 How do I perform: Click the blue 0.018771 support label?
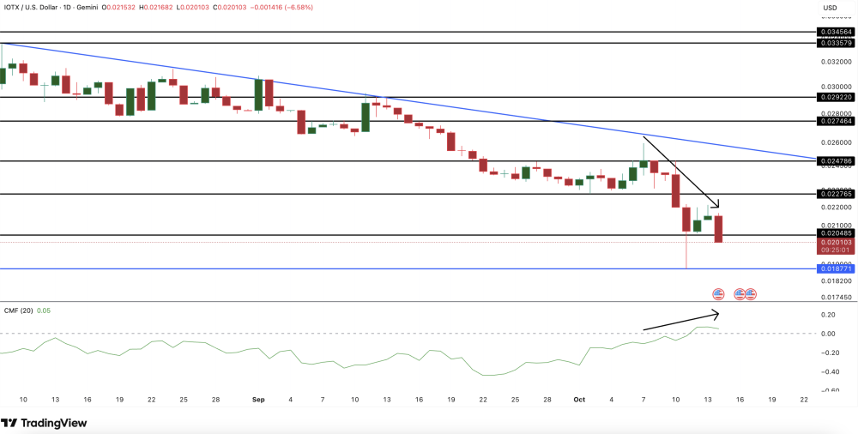[834, 268]
